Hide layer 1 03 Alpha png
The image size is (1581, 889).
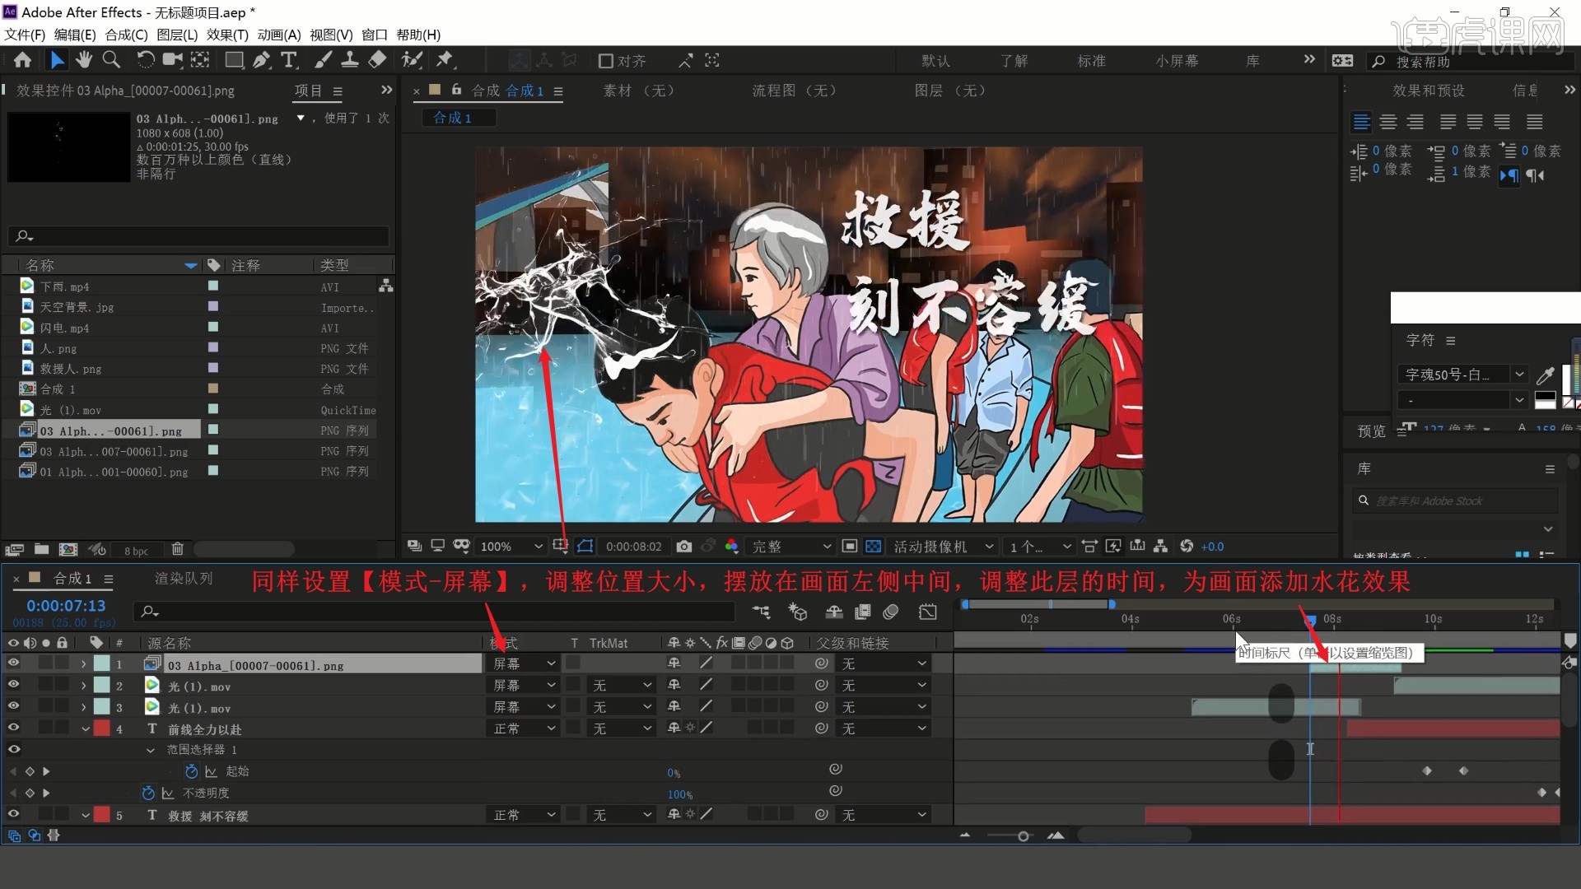tap(13, 663)
